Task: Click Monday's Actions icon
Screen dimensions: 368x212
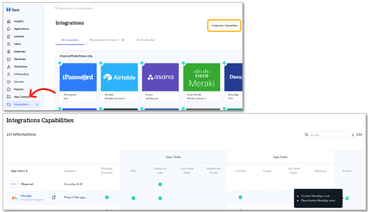Action: 347,198
